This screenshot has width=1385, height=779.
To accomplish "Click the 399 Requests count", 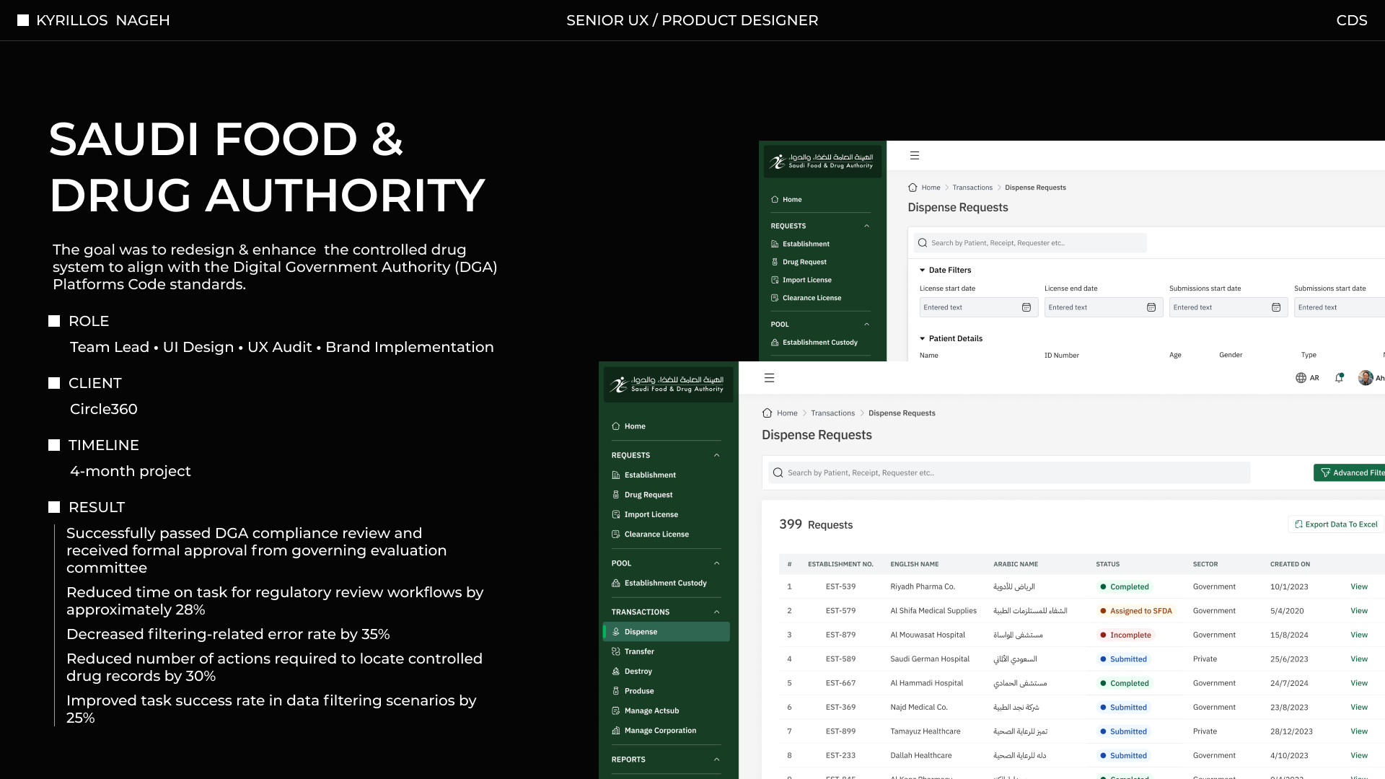I will (x=816, y=524).
